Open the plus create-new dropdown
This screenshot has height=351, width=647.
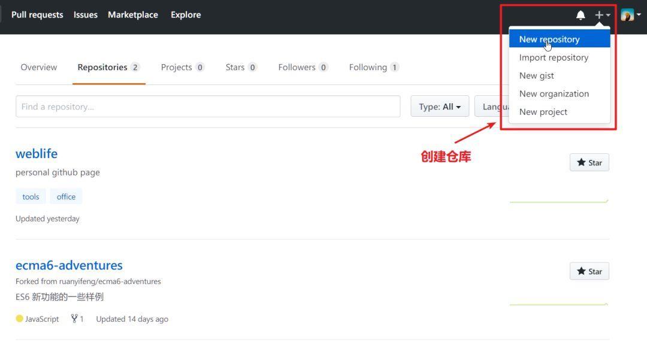[603, 15]
